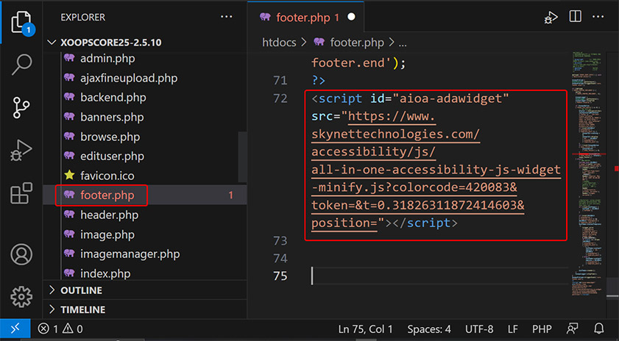Open the Manage gear icon
This screenshot has height=341, width=619.
point(21,297)
